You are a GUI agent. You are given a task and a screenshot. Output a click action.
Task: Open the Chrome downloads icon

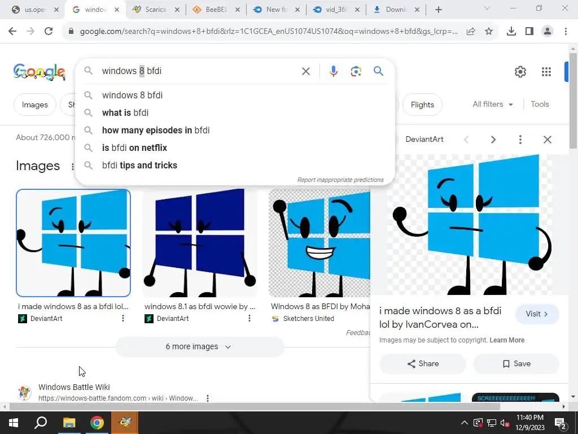coord(511,32)
